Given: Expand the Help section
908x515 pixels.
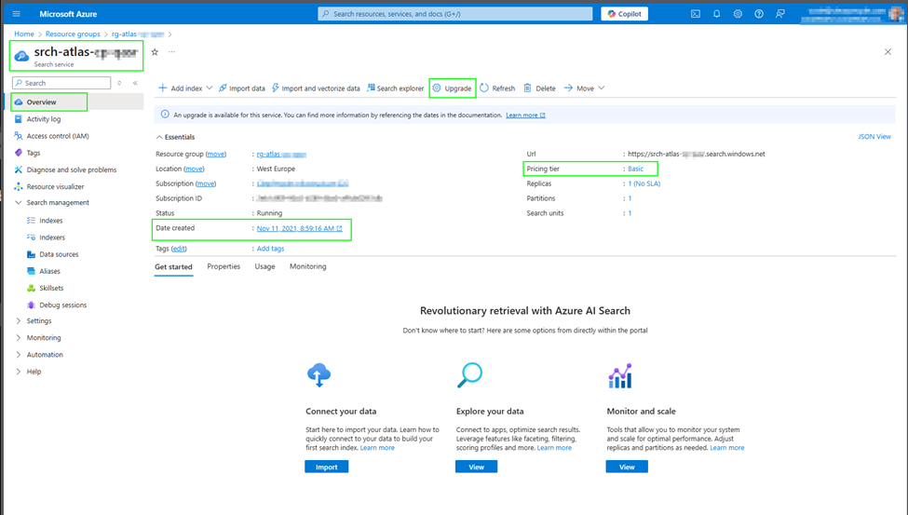Looking at the screenshot, I should click(x=18, y=372).
